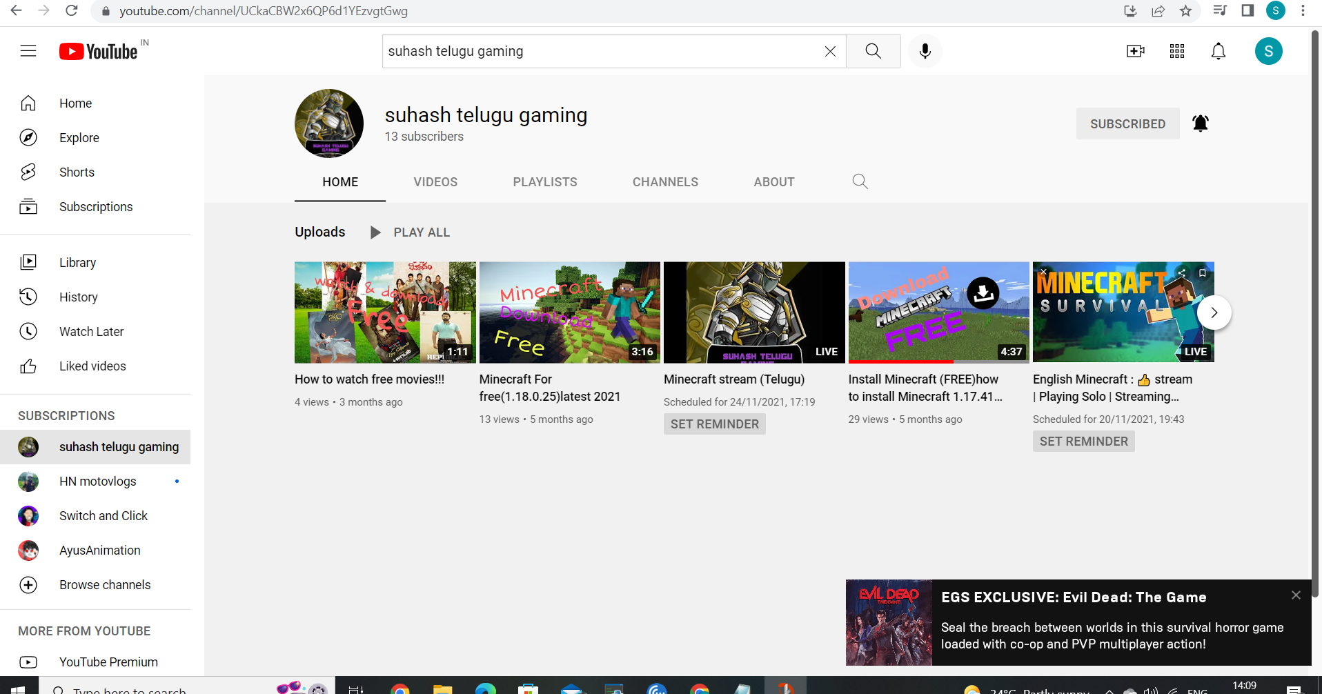Open Install Minecraft FREE thumbnail
The height and width of the screenshot is (694, 1322).
939,313
